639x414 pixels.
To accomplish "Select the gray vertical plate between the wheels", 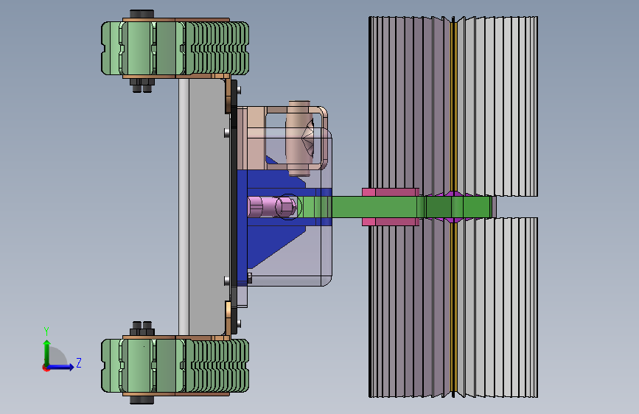I will 207,207.
